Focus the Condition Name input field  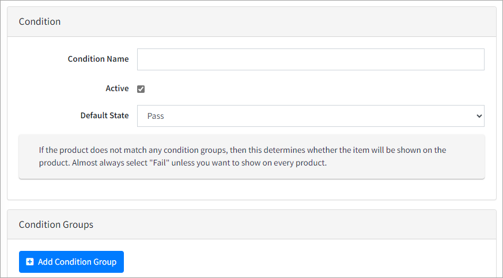click(x=311, y=59)
